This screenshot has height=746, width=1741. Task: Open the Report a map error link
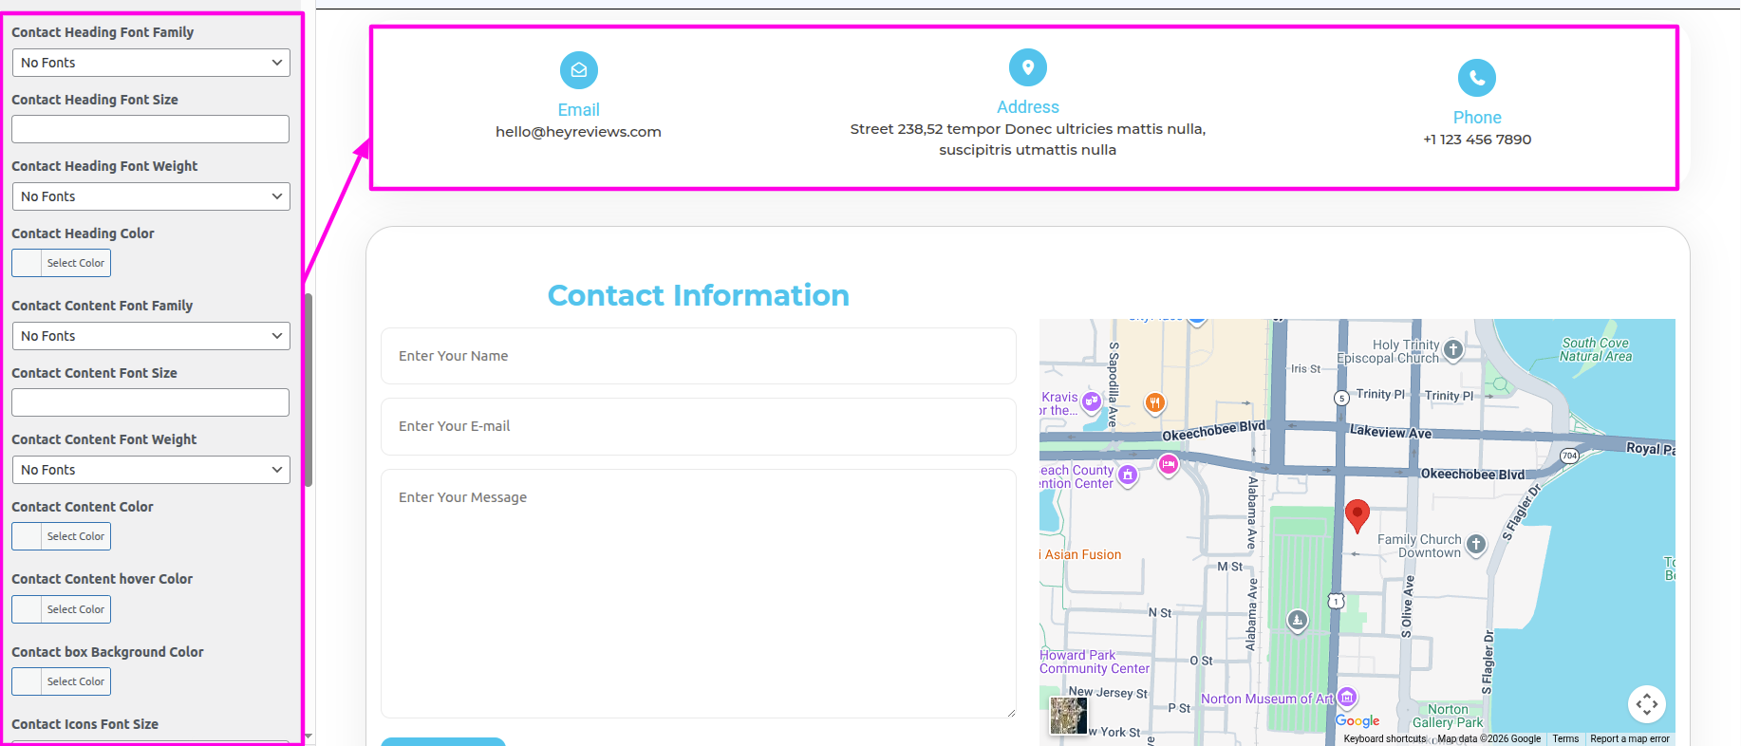click(x=1630, y=738)
